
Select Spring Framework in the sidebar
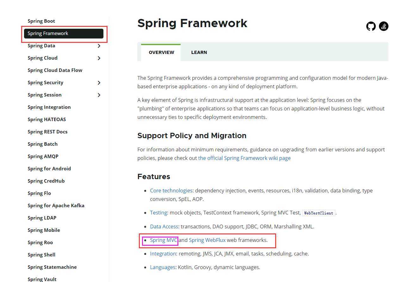pos(64,33)
